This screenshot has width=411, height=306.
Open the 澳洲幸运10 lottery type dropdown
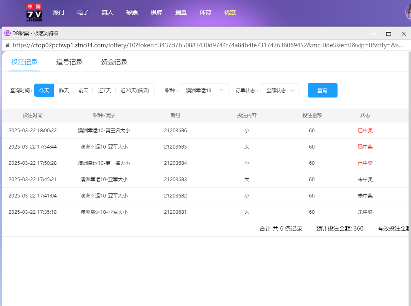204,90
